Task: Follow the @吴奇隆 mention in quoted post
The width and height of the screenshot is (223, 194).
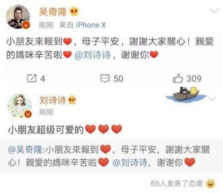Action: click(25, 150)
